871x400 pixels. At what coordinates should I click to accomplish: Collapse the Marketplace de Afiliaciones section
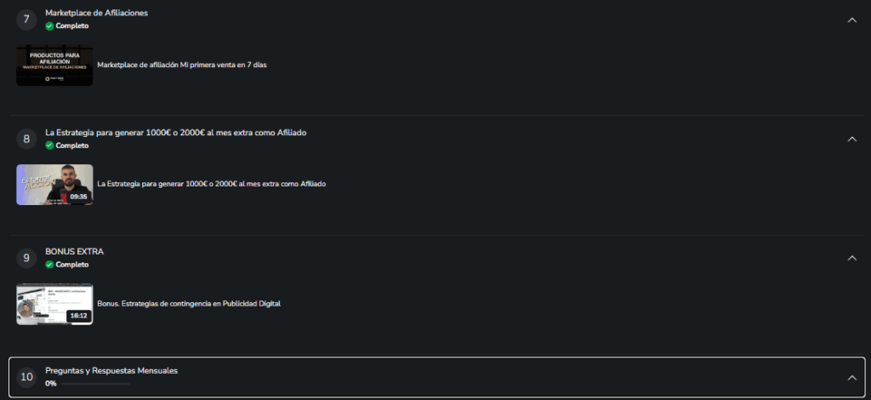pyautogui.click(x=851, y=20)
